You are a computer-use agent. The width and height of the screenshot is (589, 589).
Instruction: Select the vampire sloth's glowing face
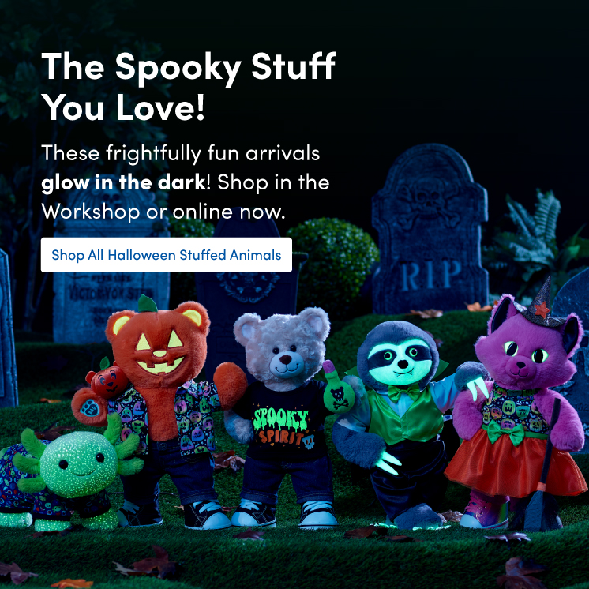point(400,361)
